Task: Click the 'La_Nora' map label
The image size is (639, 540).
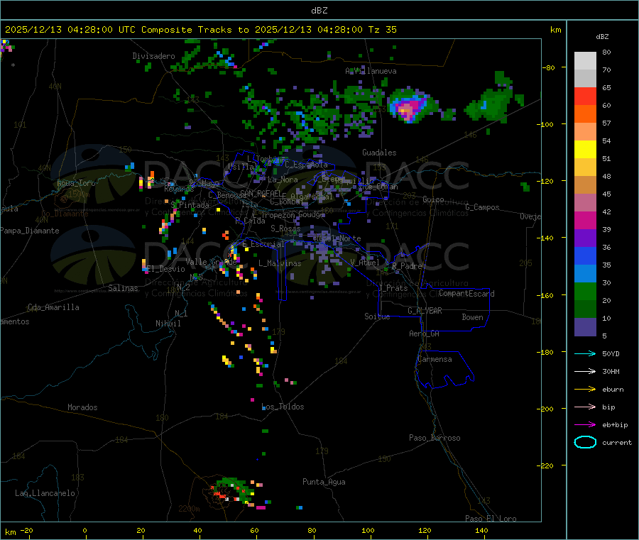Action: (x=283, y=180)
